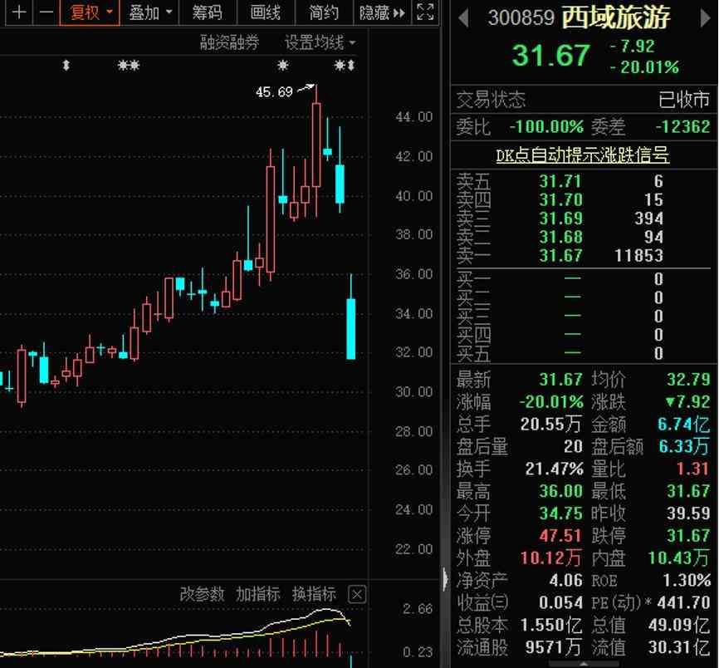
Task: Click the minus zoom-out chart icon
Action: [46, 12]
